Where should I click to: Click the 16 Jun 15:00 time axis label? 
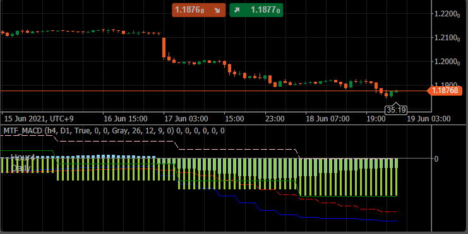click(x=125, y=119)
